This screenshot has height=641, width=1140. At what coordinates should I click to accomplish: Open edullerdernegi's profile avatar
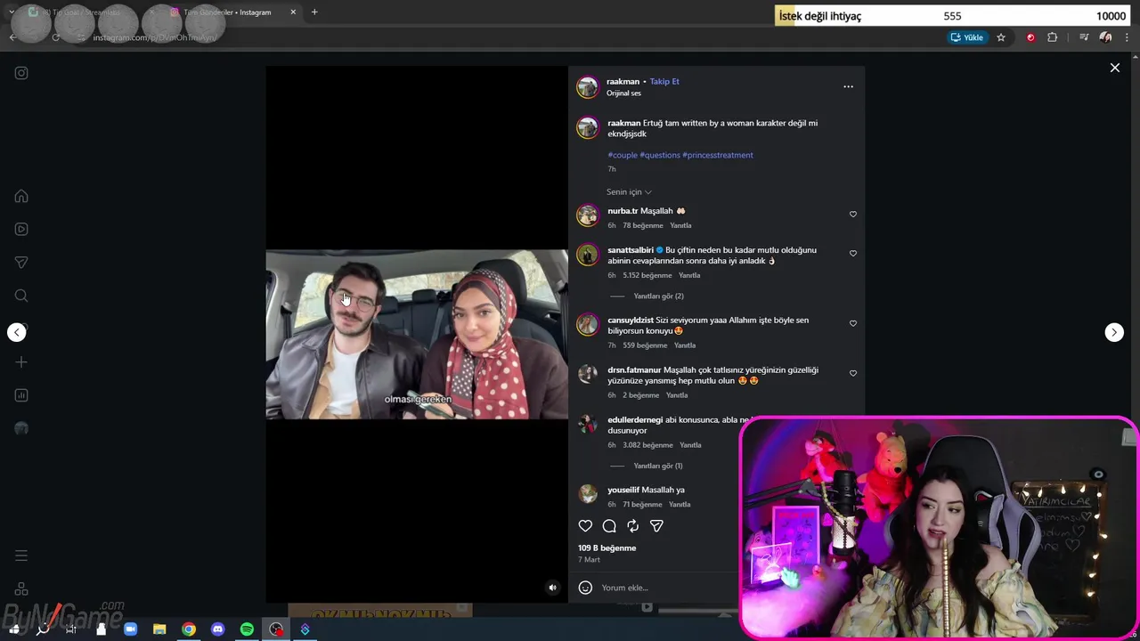point(587,425)
